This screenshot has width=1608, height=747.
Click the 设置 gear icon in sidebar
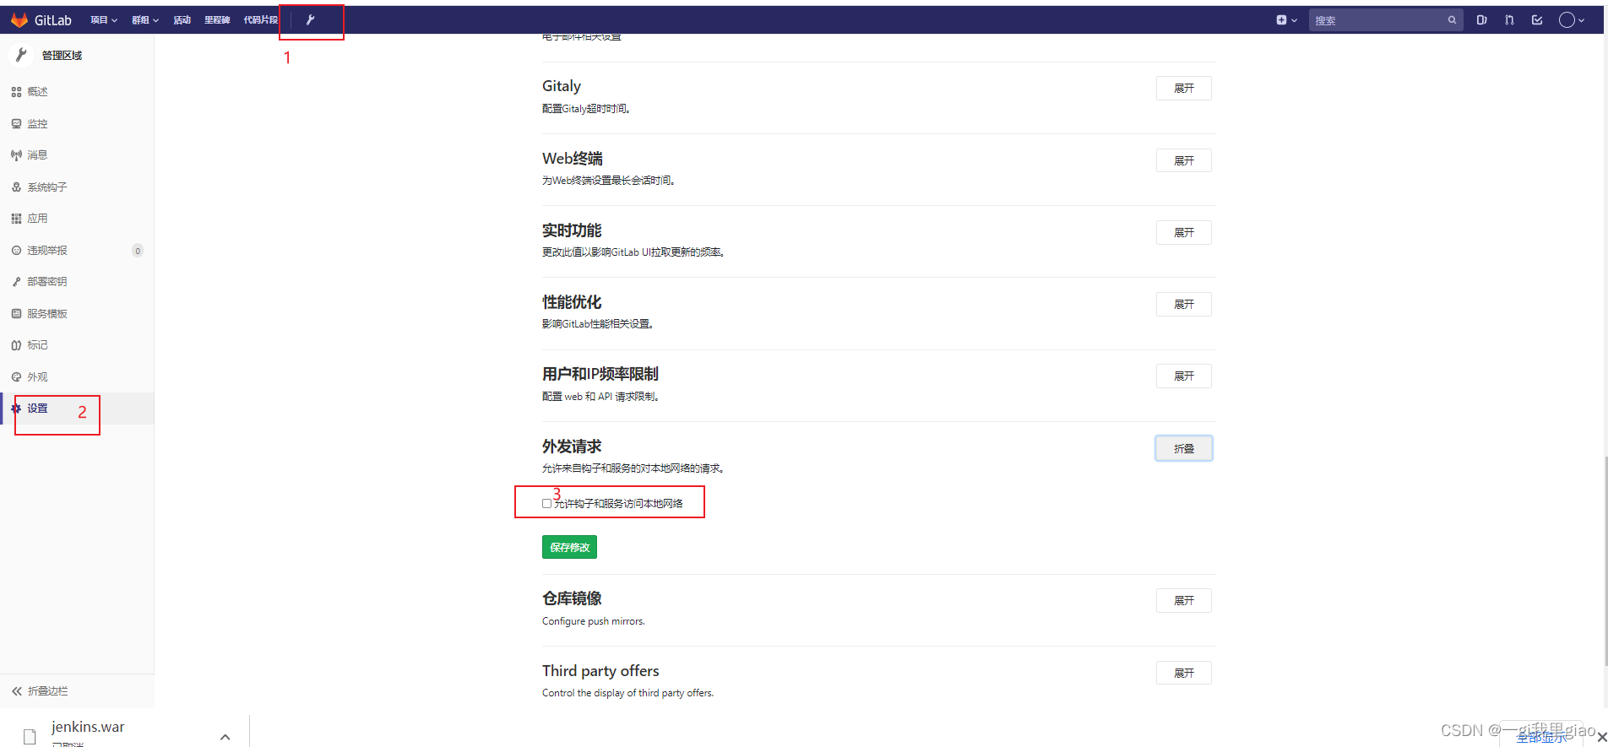pos(16,409)
